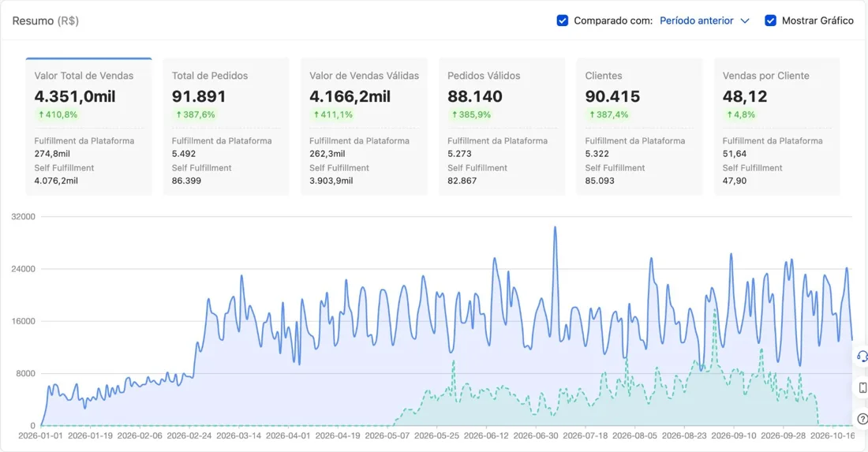The height and width of the screenshot is (452, 868).
Task: Click Self Fulfillment value 86.399
Action: point(186,181)
